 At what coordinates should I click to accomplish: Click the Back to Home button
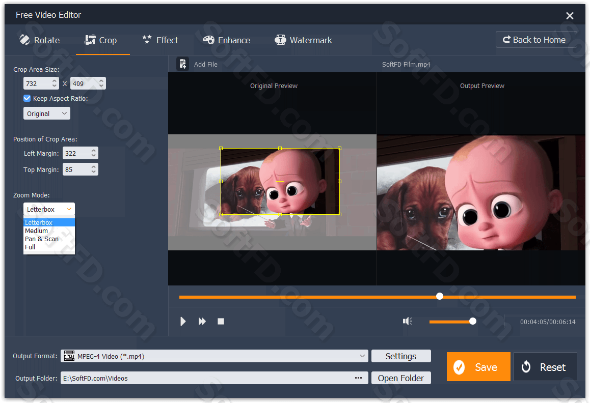tap(536, 40)
